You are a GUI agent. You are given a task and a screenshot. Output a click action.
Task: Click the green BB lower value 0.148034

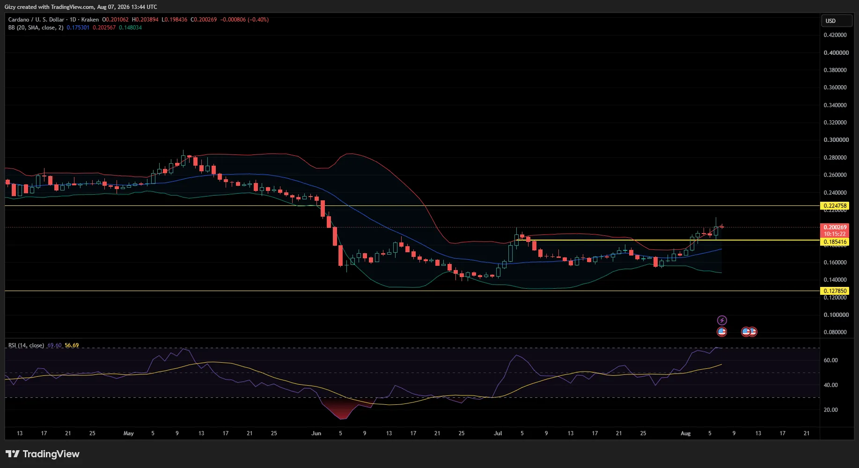coord(130,28)
